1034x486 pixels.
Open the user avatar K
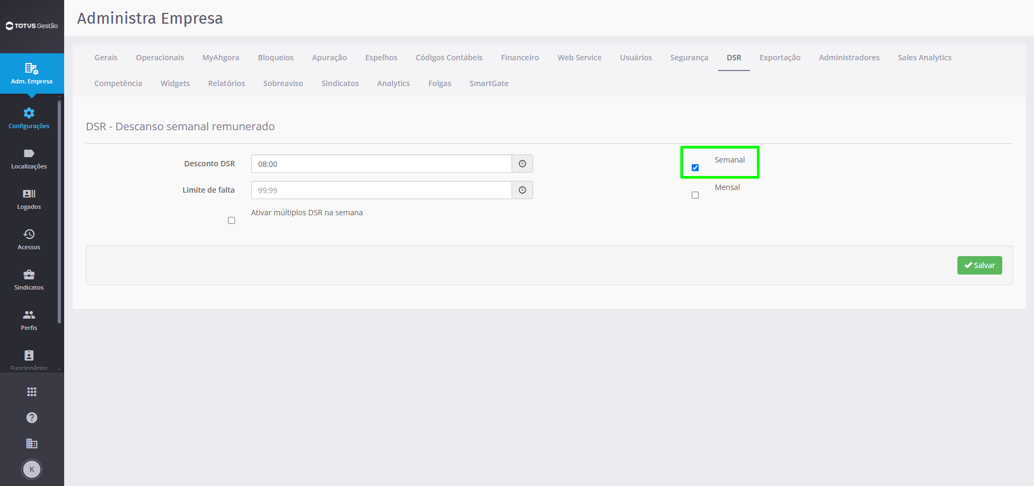[32, 469]
